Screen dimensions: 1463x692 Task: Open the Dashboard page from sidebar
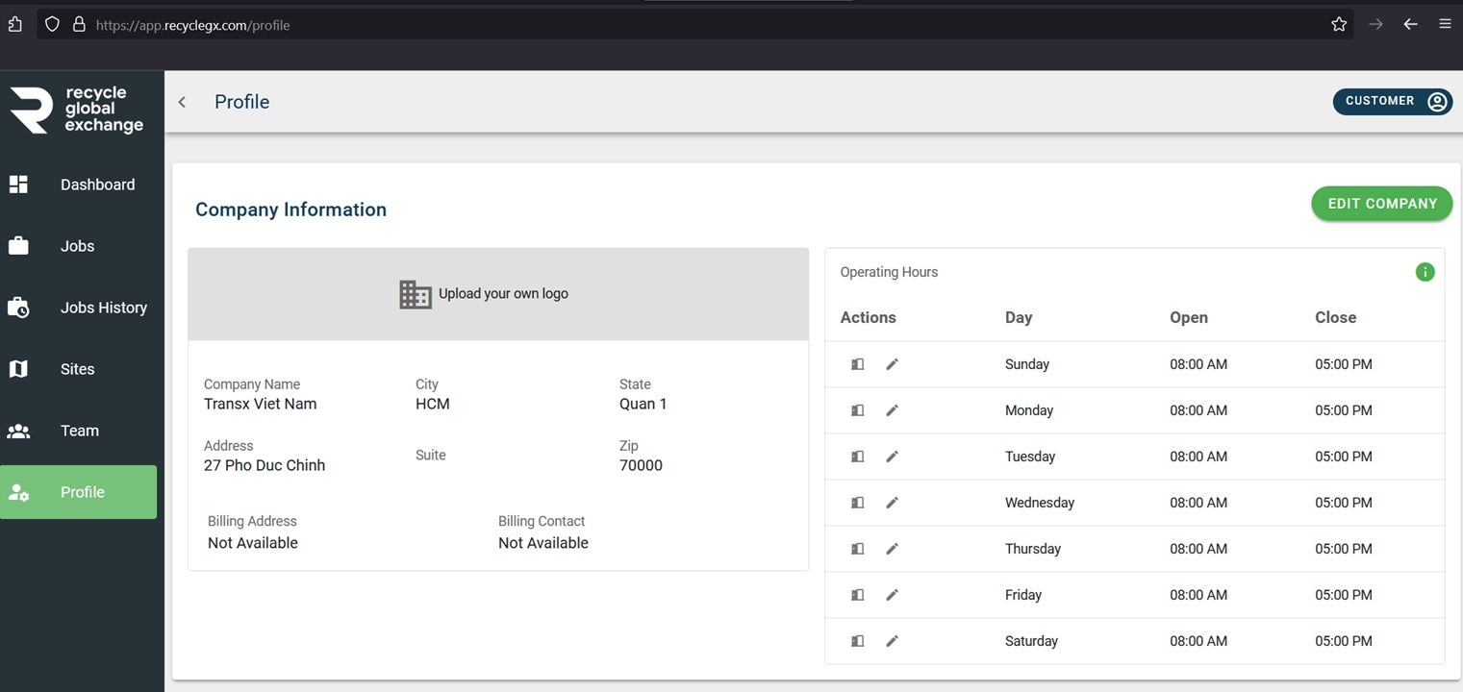click(x=78, y=185)
